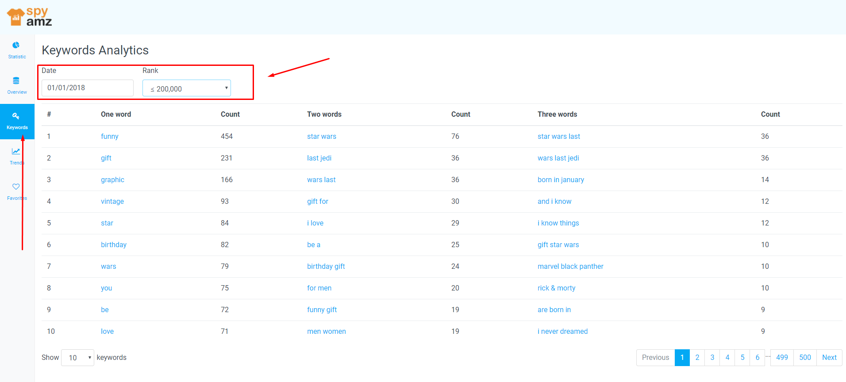Click the one-word keyword 'love'
Image resolution: width=846 pixels, height=382 pixels.
[x=107, y=331]
